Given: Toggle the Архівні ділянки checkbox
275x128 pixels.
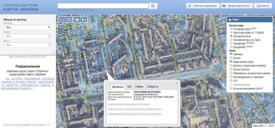Looking at the screenshot, I should [231, 69].
